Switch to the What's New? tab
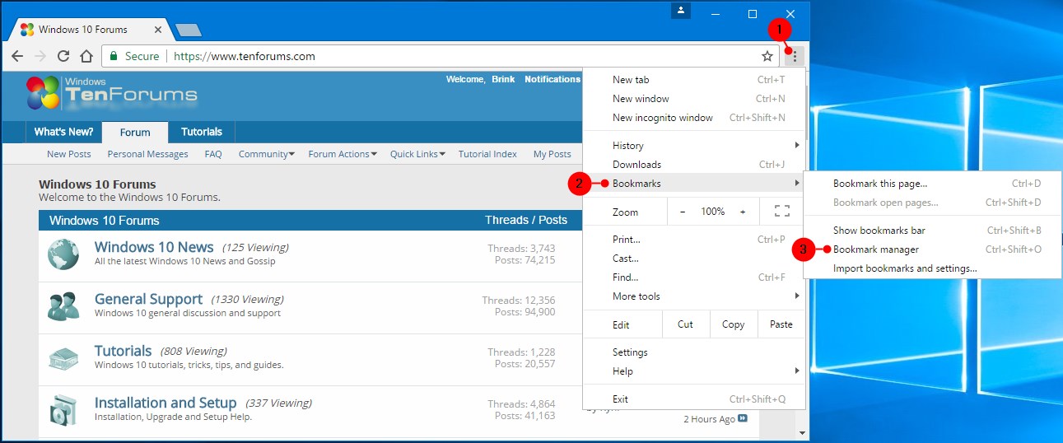The image size is (1063, 443). (x=63, y=132)
